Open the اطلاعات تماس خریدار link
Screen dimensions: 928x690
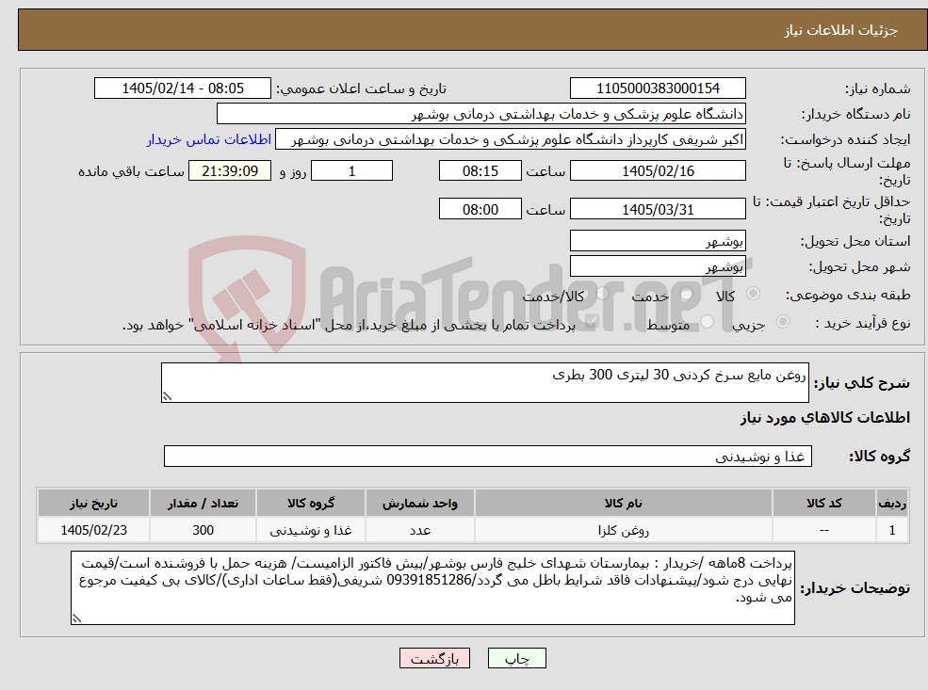209,139
